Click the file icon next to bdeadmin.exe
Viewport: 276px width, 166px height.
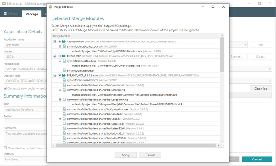(x=64, y=109)
